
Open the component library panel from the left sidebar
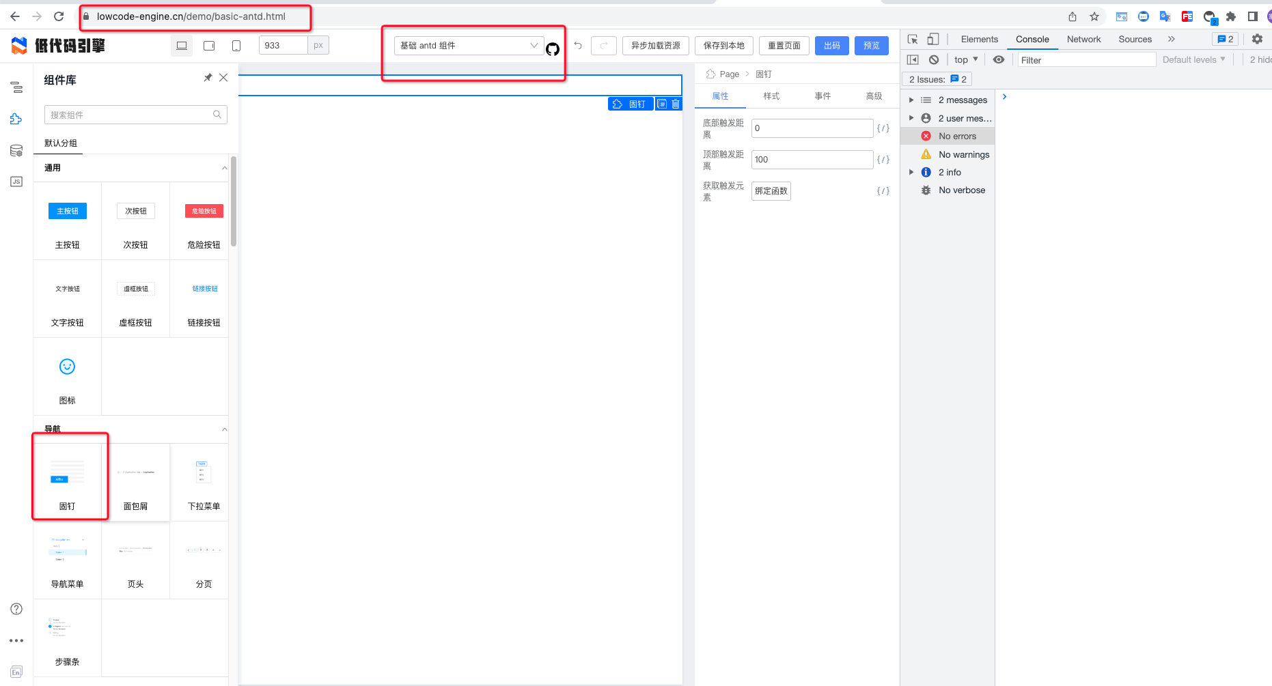(x=16, y=118)
